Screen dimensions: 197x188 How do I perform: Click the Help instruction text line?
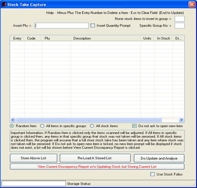pos(115,13)
